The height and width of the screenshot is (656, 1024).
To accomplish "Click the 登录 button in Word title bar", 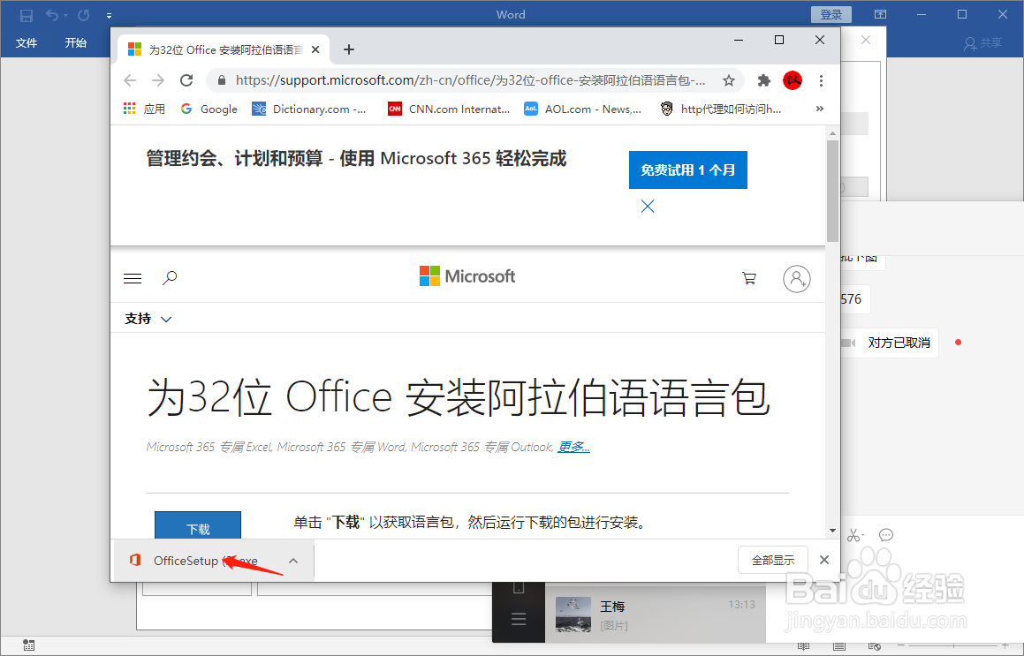I will [831, 14].
